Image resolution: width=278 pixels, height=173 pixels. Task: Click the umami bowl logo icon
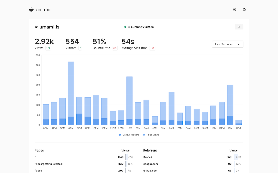tap(32, 10)
